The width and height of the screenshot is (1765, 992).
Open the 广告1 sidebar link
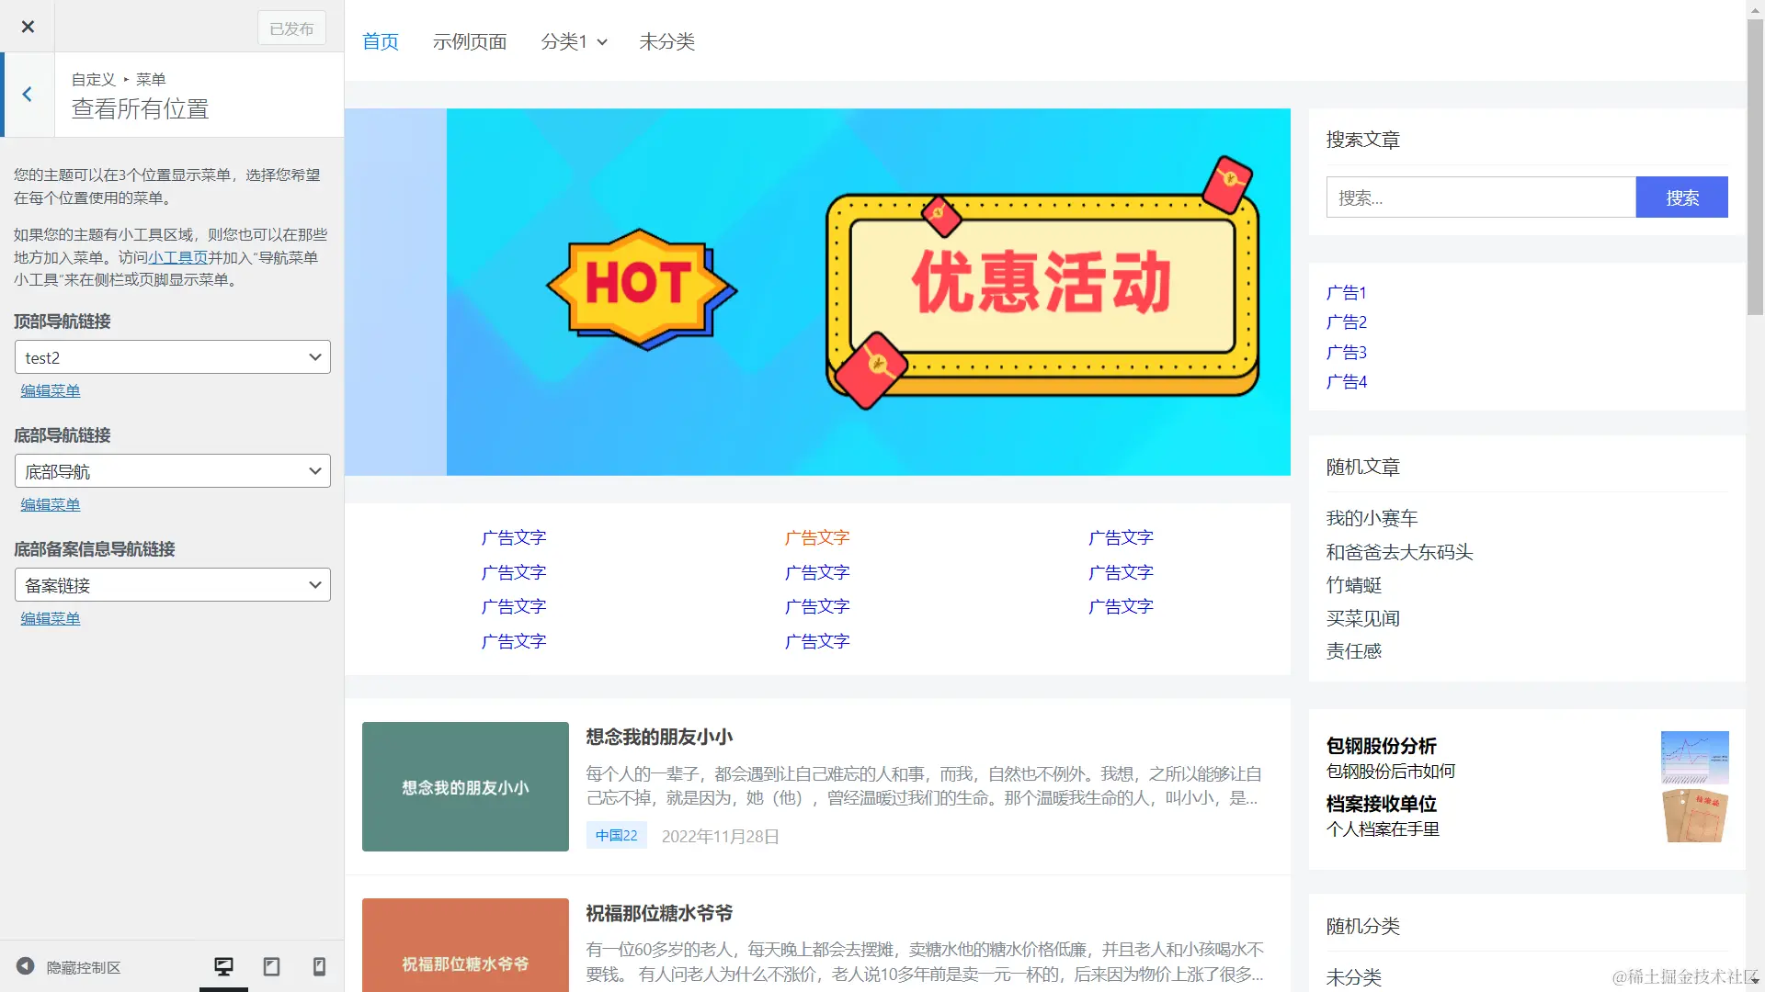tap(1347, 293)
